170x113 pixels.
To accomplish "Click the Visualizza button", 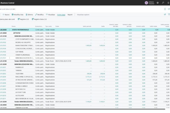I will [50, 14].
